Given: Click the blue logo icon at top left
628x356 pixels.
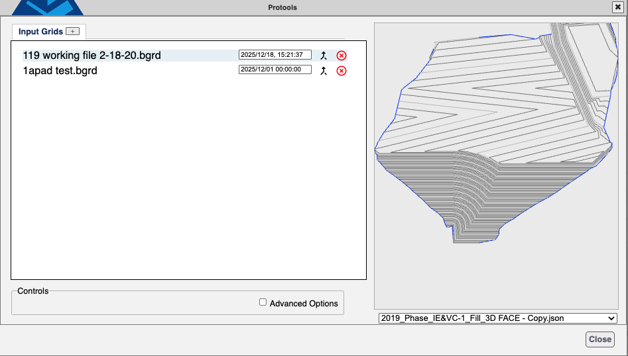Looking at the screenshot, I should click(47, 7).
